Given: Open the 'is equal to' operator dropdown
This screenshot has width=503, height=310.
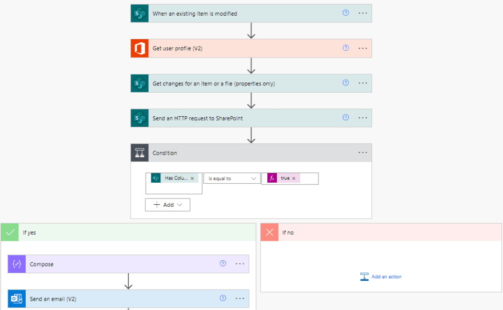Looking at the screenshot, I should coord(232,178).
